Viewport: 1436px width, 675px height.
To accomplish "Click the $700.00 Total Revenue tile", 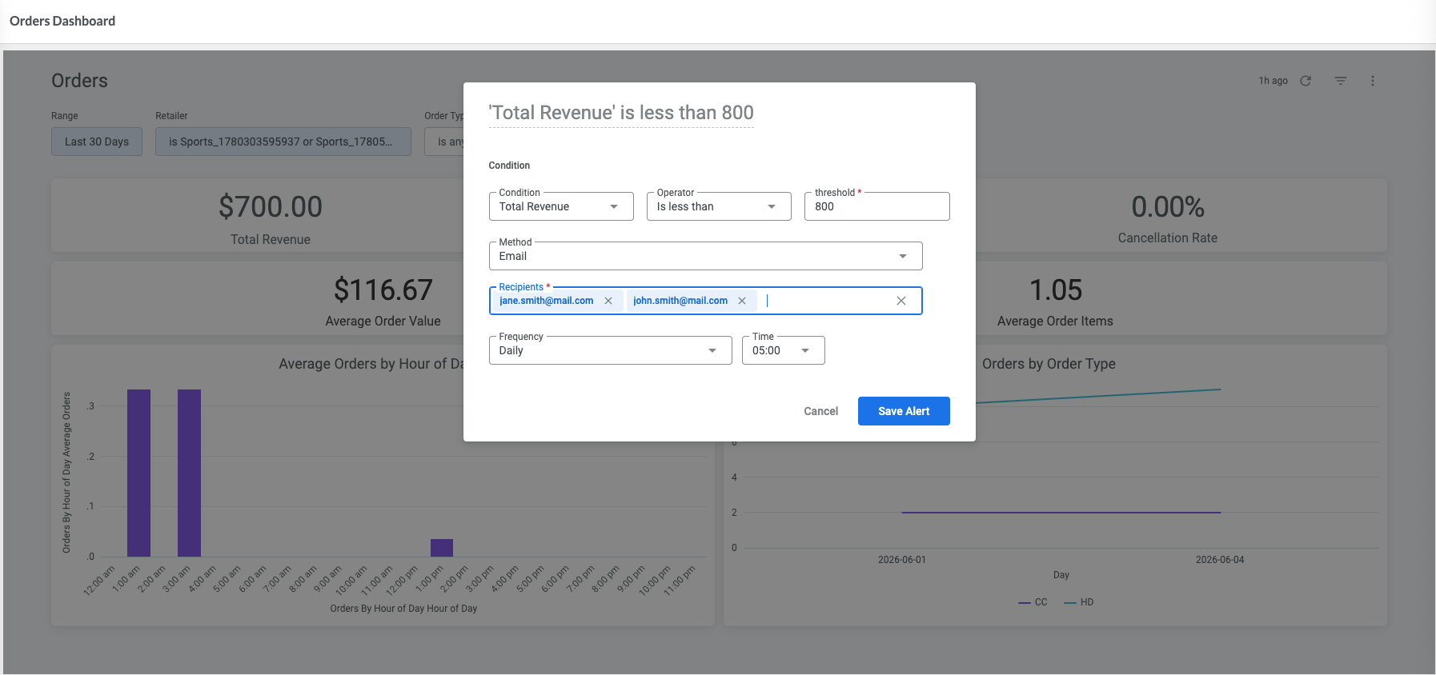I will point(271,216).
